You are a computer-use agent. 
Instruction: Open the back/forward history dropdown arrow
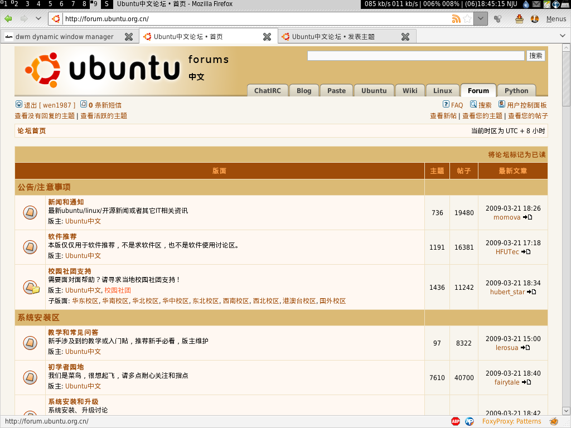click(x=38, y=18)
